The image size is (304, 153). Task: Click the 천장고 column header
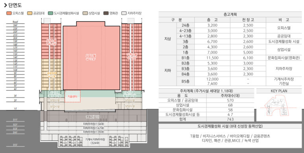[248, 20]
